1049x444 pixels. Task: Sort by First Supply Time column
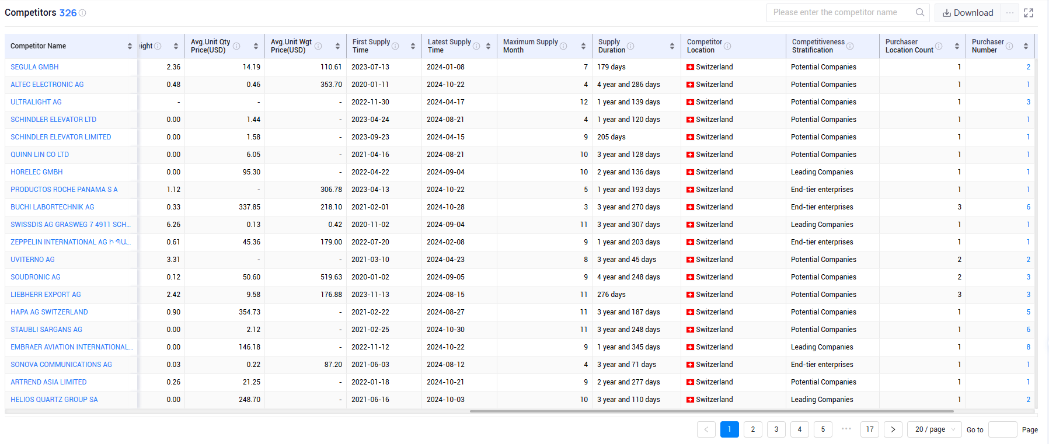413,46
